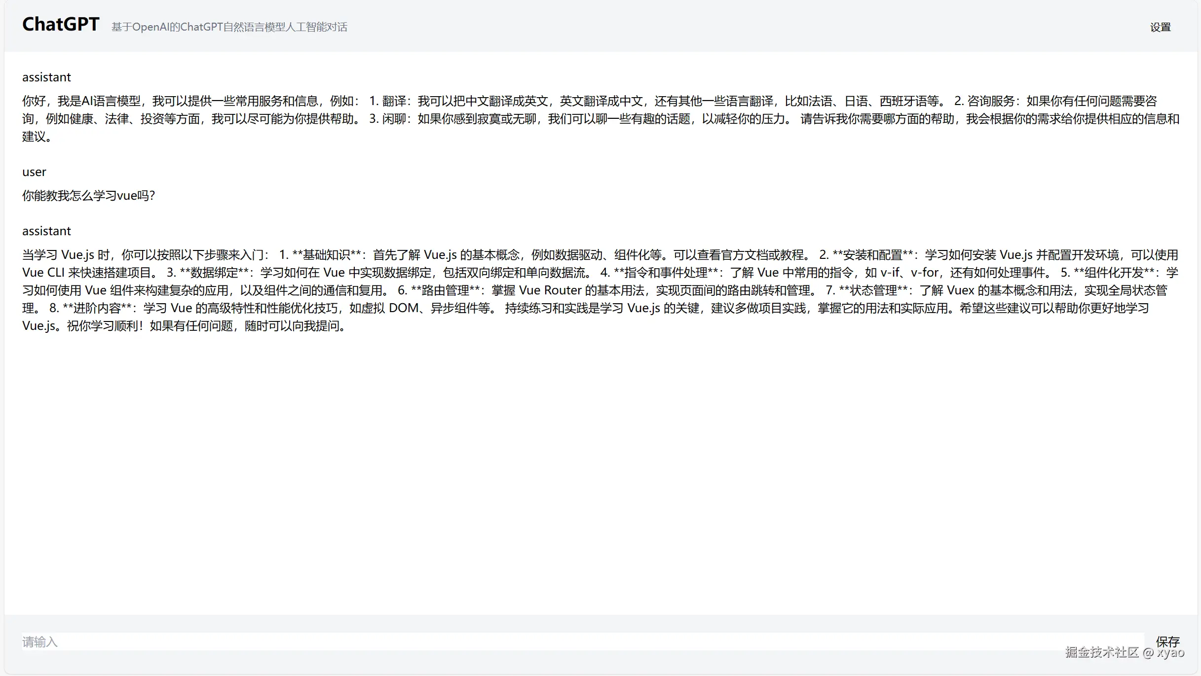Click inside the empty chat area
Viewport: 1201px width, 676px height.
click(592, 468)
